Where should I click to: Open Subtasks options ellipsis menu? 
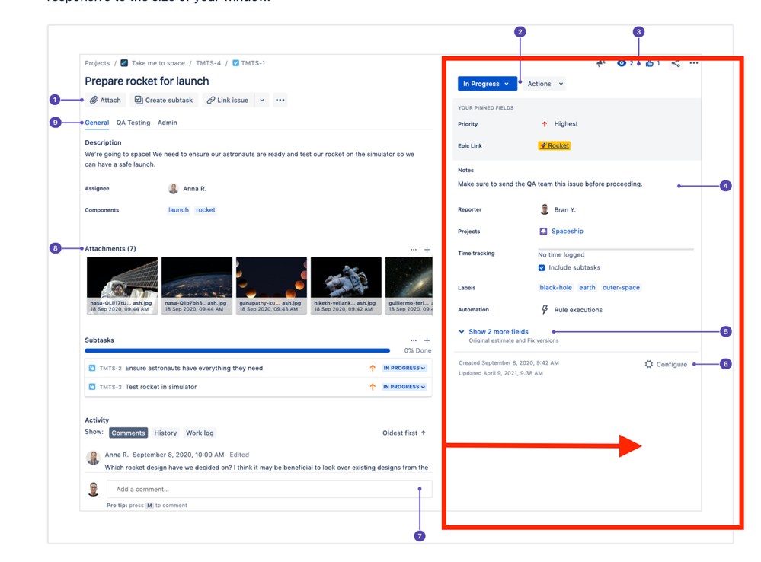coord(414,340)
